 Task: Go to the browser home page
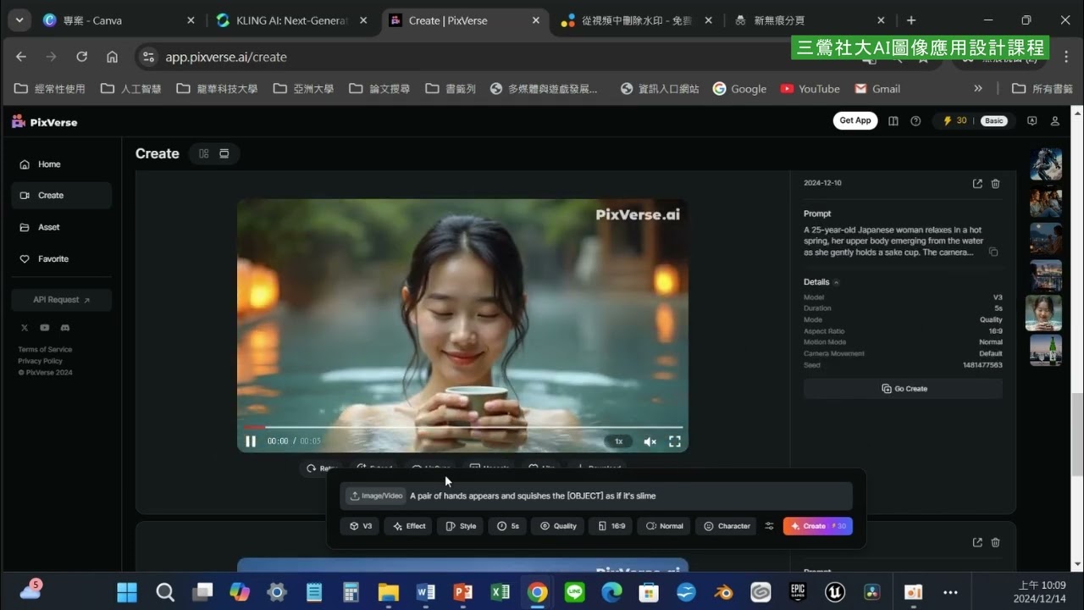112,57
